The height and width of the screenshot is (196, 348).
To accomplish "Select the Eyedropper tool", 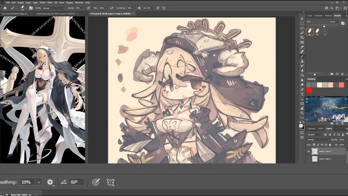I will pyautogui.click(x=302, y=47).
